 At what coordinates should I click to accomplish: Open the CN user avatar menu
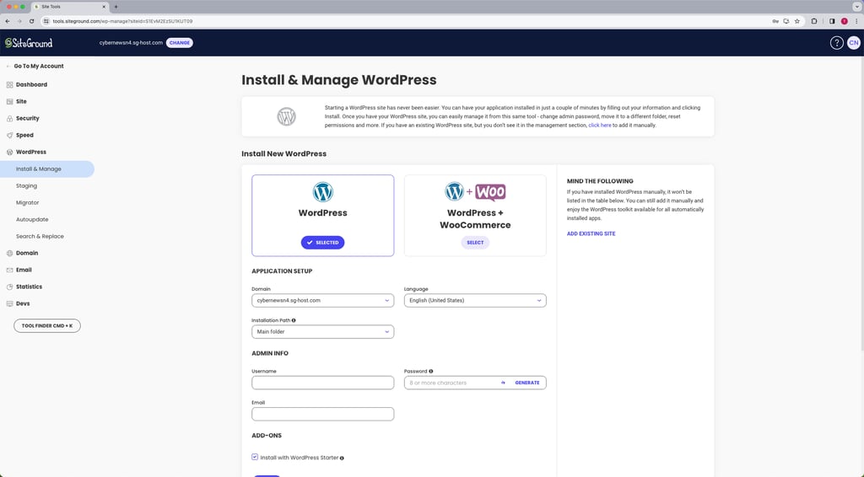click(854, 43)
